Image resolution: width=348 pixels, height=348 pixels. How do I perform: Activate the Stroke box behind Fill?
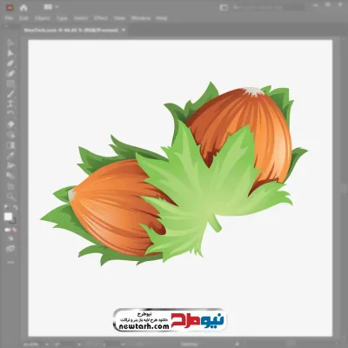[13, 221]
